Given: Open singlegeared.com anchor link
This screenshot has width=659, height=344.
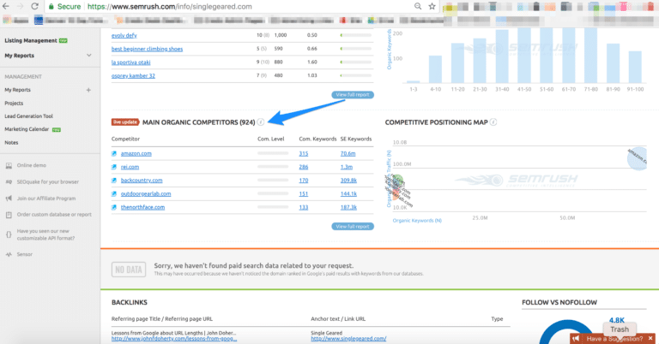Looking at the screenshot, I should (x=348, y=339).
